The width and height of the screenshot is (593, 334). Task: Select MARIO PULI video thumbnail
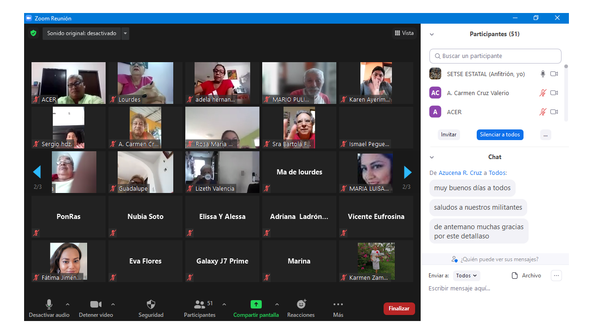[x=299, y=83]
